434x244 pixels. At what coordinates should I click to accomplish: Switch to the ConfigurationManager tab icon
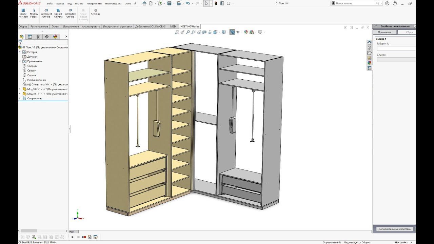click(38, 37)
